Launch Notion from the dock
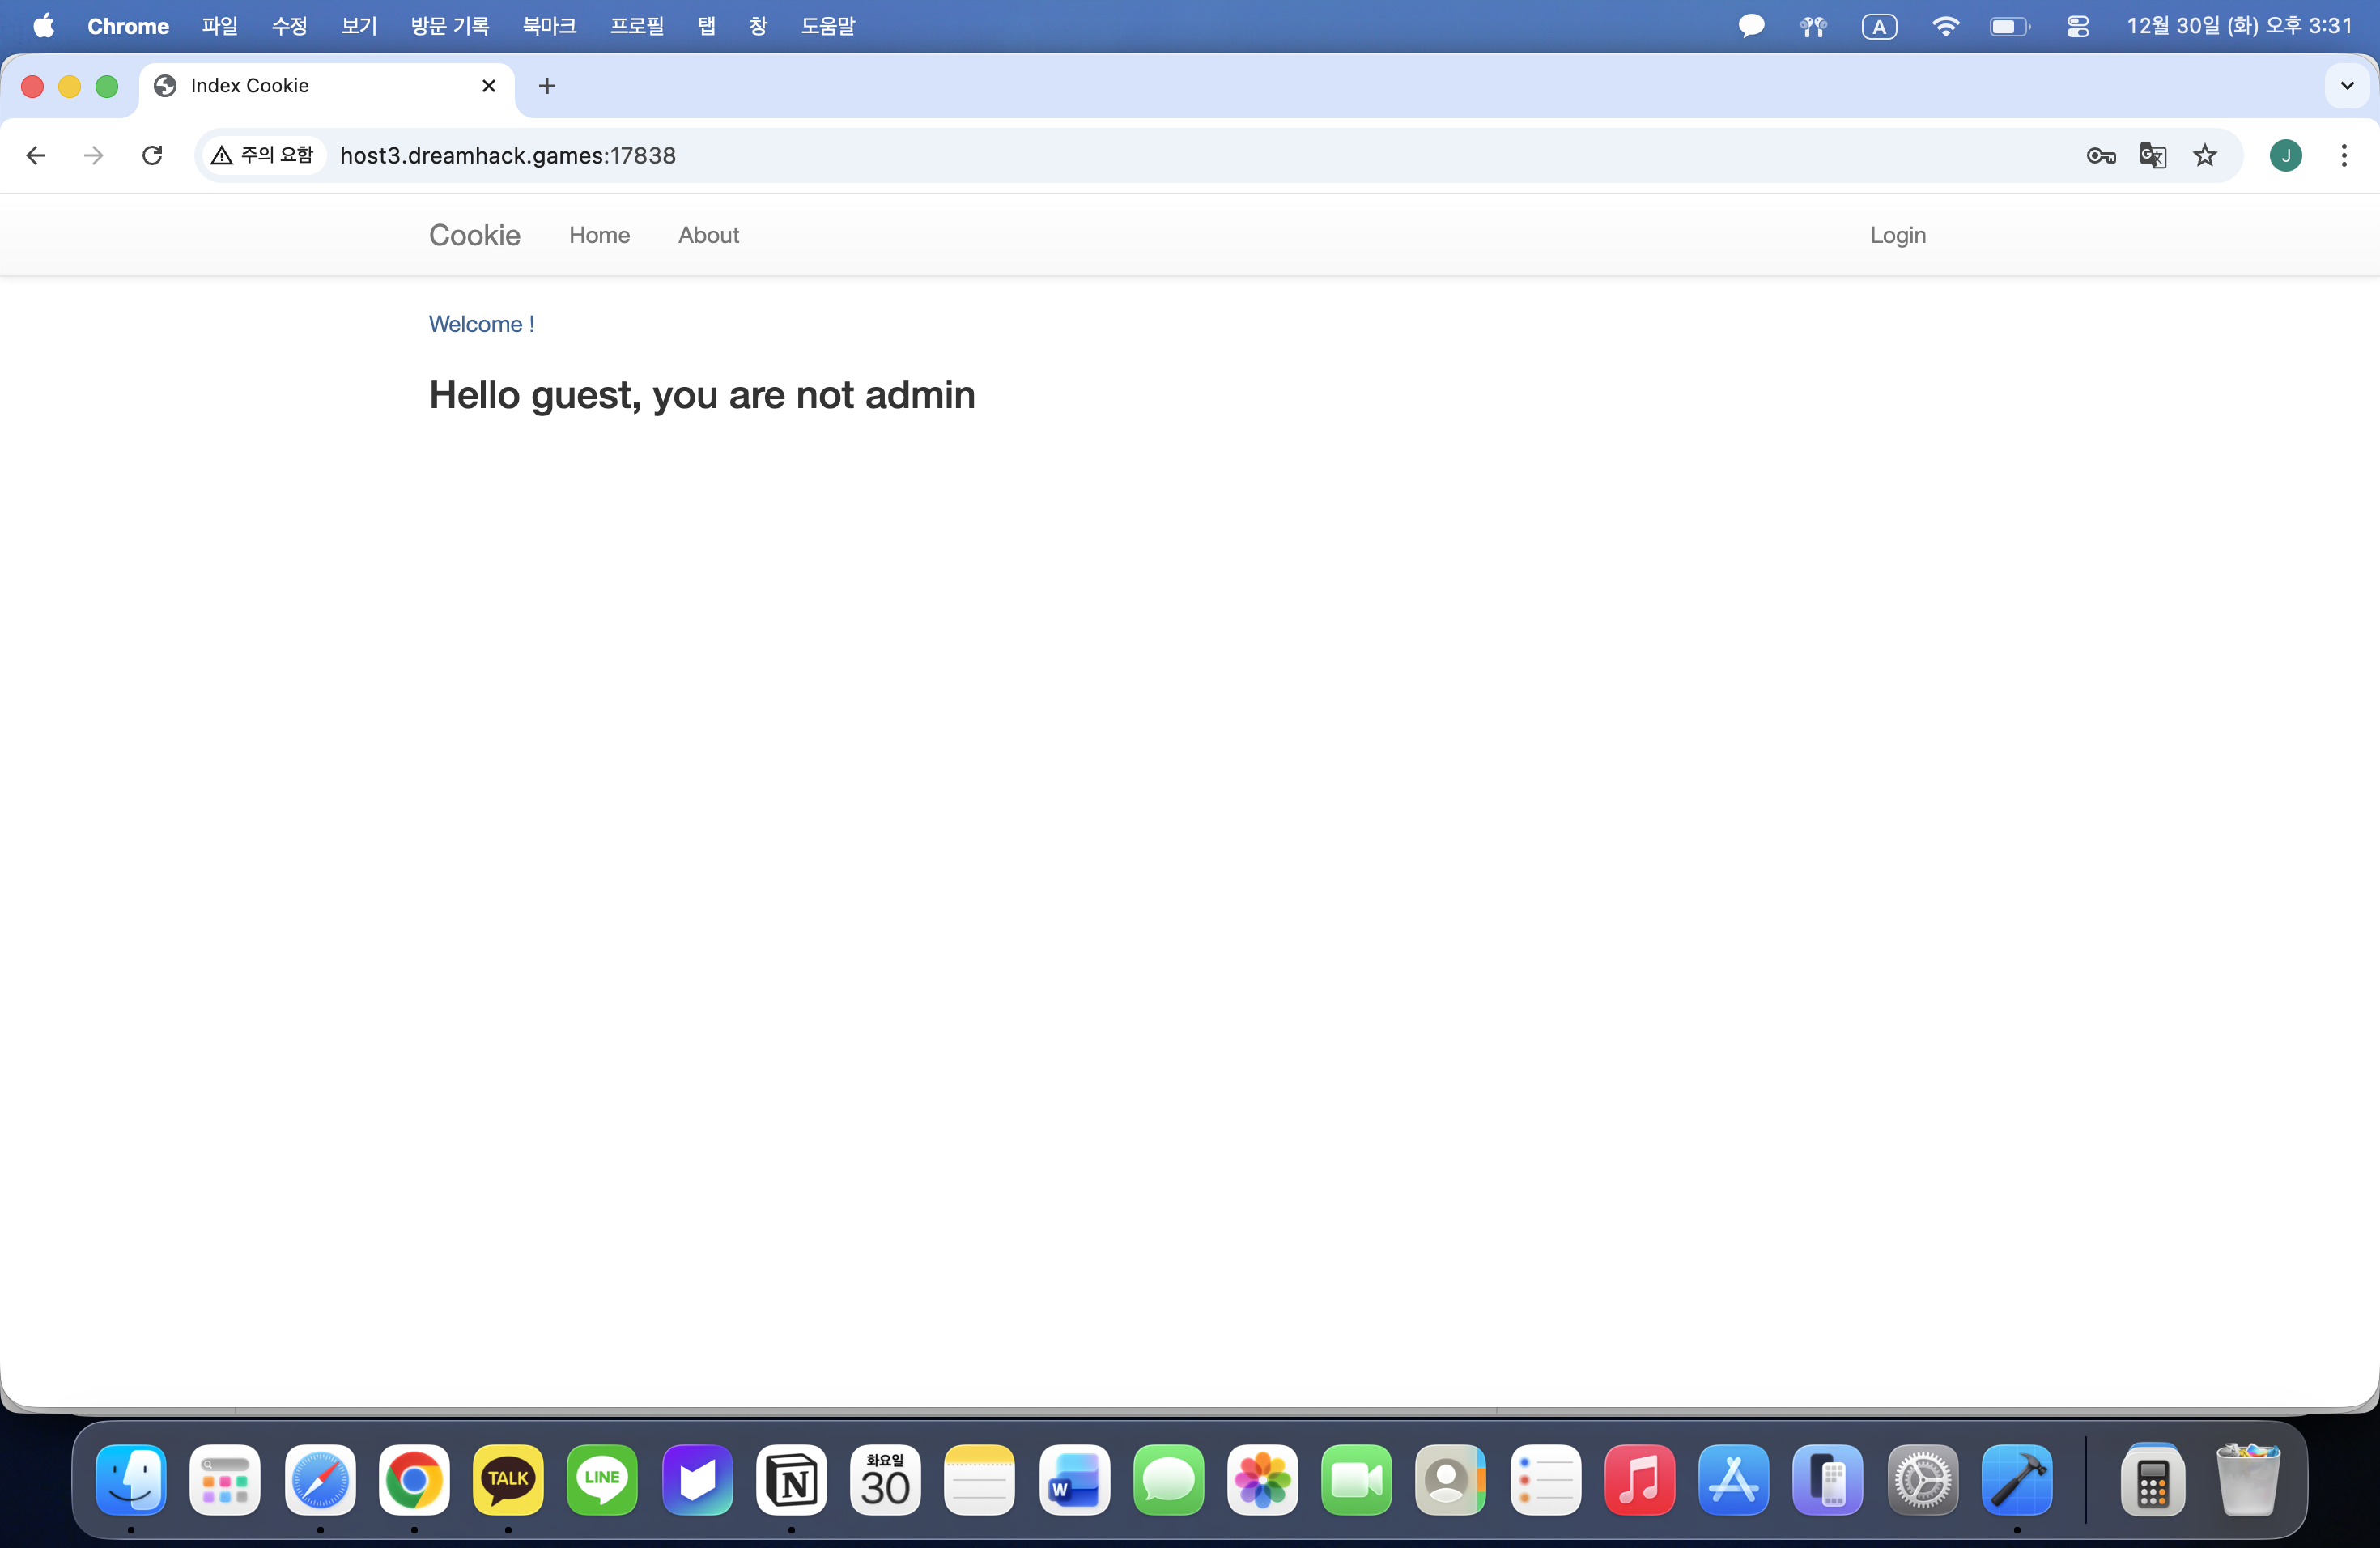Viewport: 2380px width, 1548px height. tap(791, 1479)
